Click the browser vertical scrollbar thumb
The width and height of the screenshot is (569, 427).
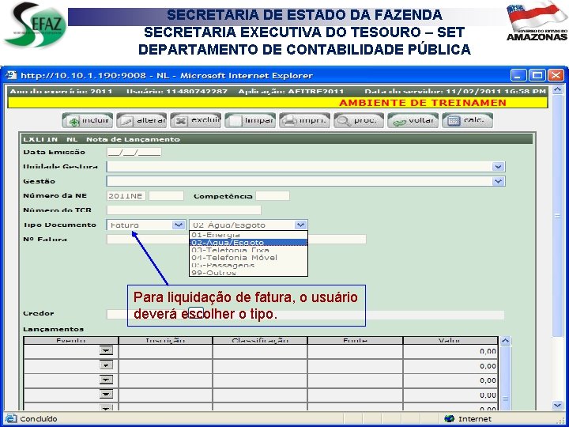pyautogui.click(x=558, y=216)
